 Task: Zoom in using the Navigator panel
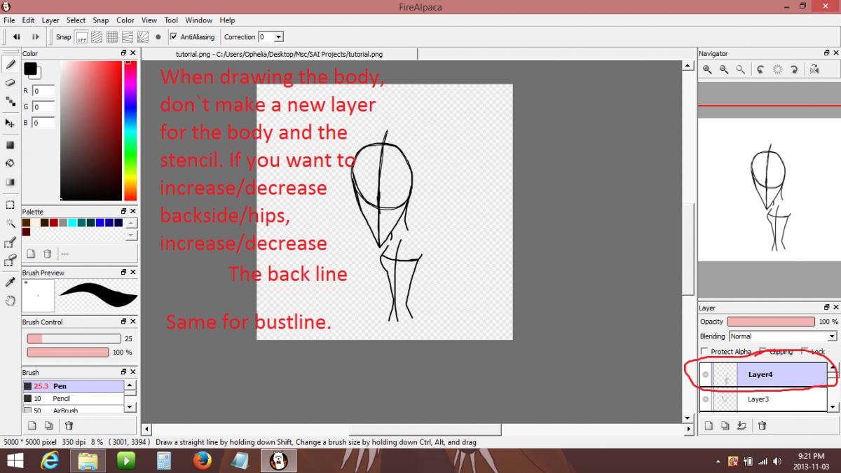tap(708, 69)
